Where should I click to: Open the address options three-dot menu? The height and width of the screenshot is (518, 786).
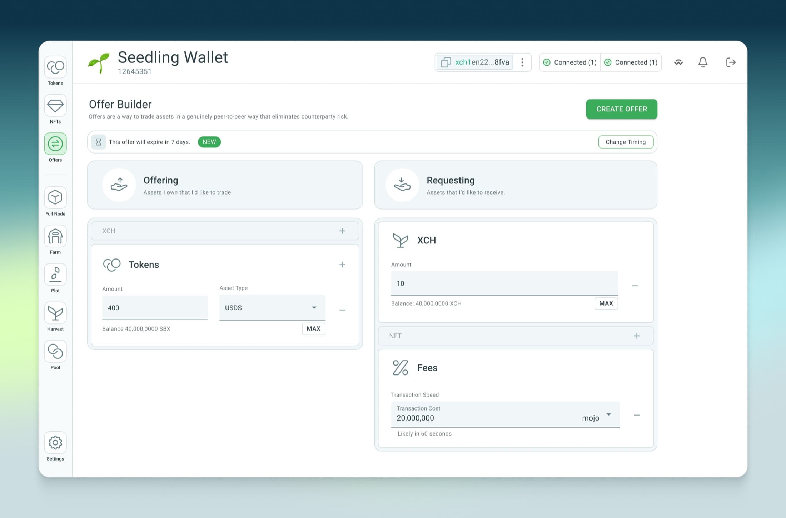(522, 62)
